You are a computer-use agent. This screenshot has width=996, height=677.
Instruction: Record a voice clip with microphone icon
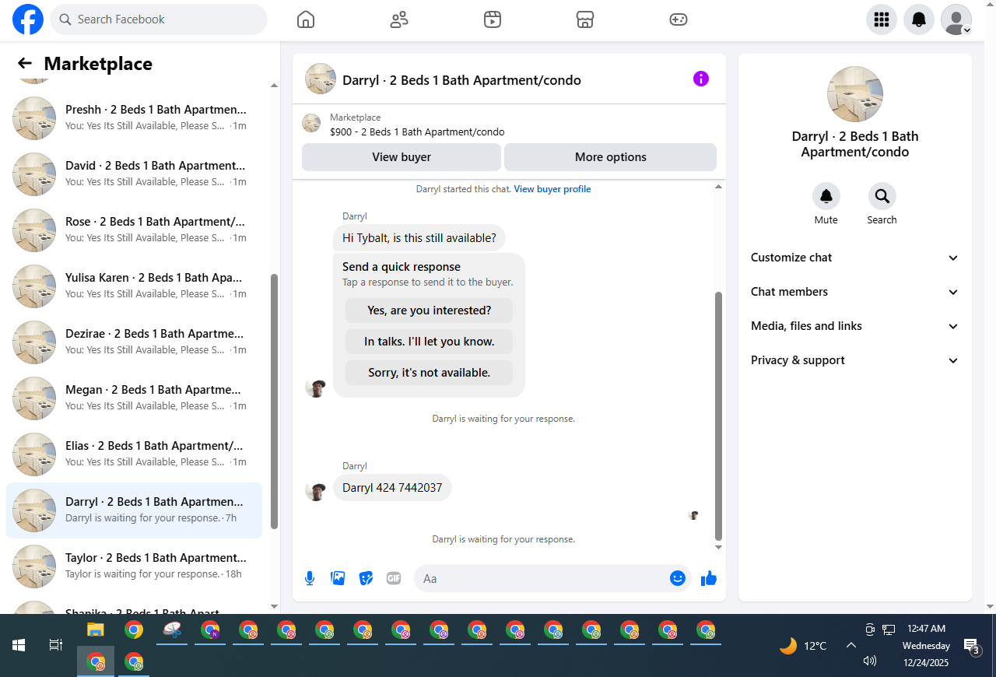[x=310, y=578]
